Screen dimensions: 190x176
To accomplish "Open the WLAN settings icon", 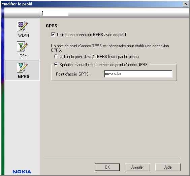I will click(22, 26).
